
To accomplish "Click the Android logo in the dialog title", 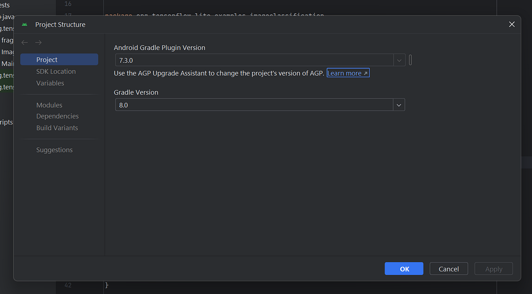I will click(25, 25).
